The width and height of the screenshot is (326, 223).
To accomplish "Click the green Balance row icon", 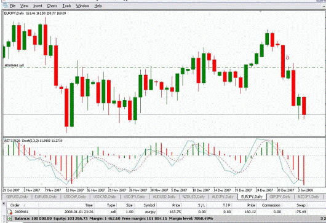I will point(10,219).
